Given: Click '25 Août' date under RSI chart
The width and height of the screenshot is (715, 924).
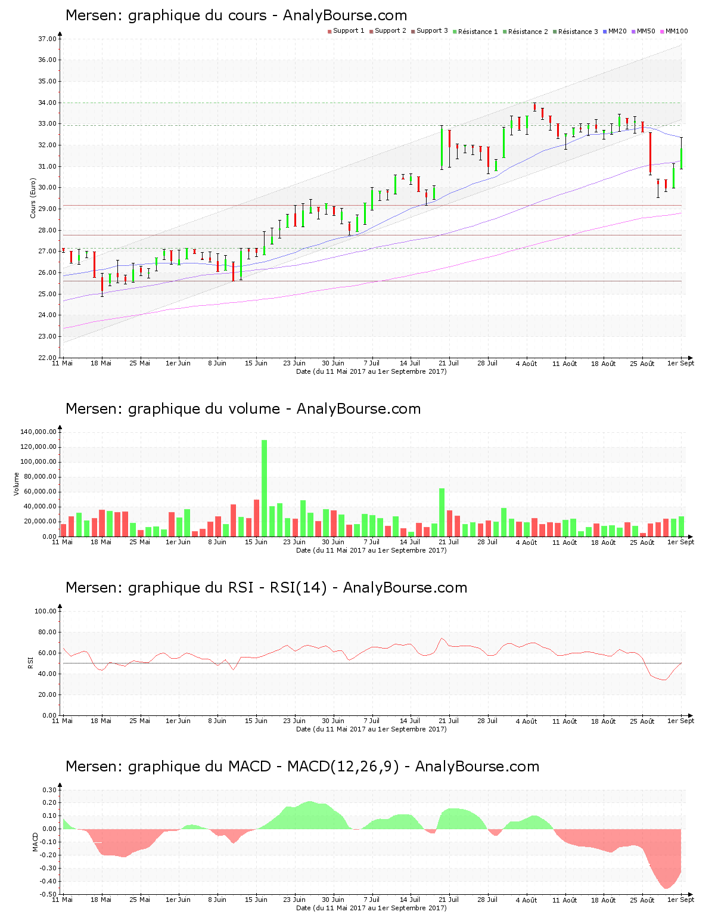Looking at the screenshot, I should [642, 721].
